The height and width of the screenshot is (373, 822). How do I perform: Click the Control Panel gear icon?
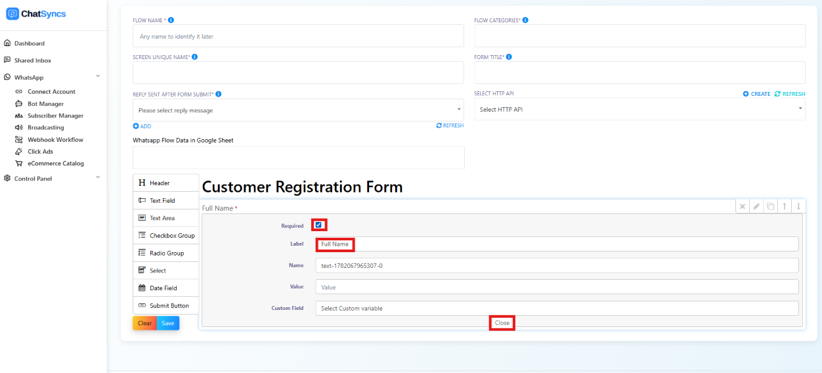click(7, 179)
